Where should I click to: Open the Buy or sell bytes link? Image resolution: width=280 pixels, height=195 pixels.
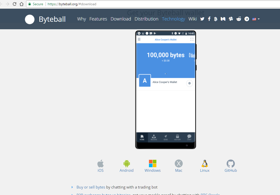(x=91, y=187)
